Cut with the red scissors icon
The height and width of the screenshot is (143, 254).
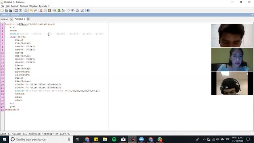(41, 11)
